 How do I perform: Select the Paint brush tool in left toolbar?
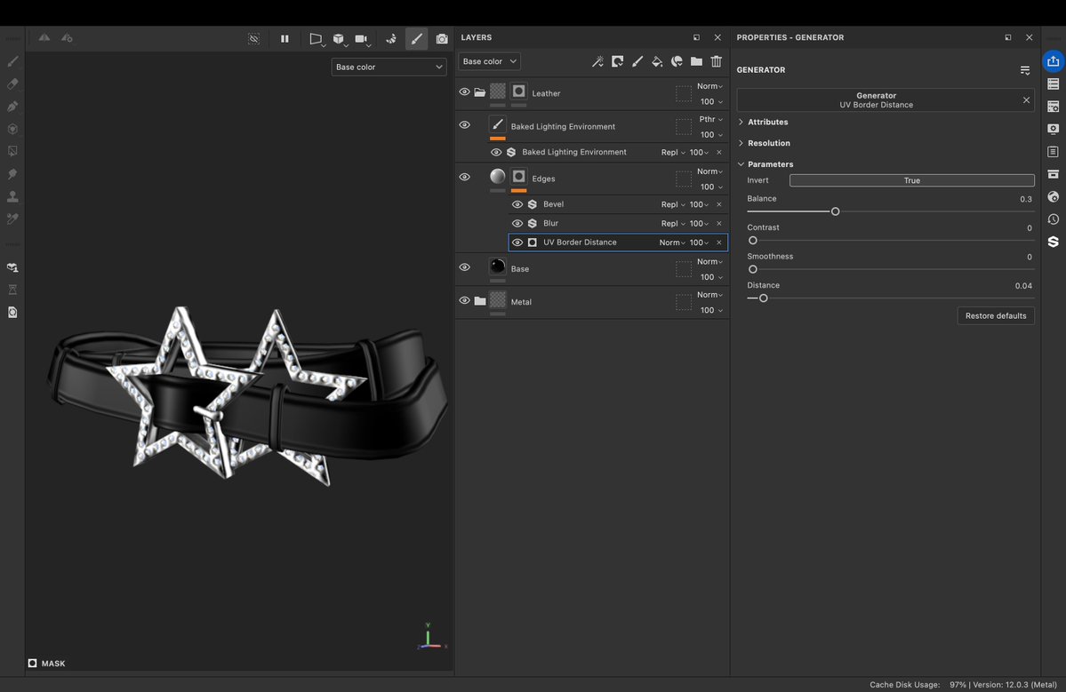[12, 62]
